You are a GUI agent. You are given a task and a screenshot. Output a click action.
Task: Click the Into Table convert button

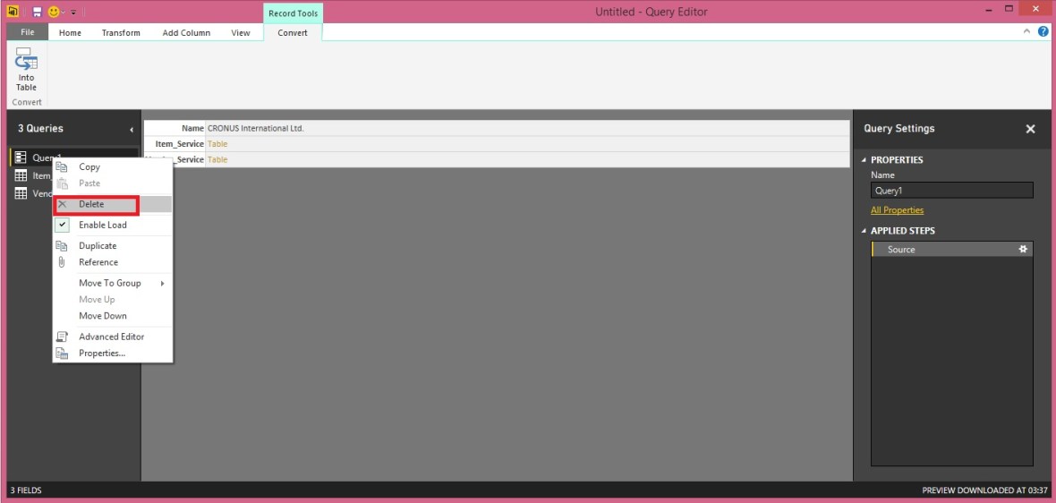click(27, 70)
